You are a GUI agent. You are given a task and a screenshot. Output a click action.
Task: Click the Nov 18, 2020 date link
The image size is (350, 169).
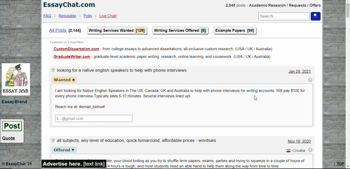(x=299, y=141)
